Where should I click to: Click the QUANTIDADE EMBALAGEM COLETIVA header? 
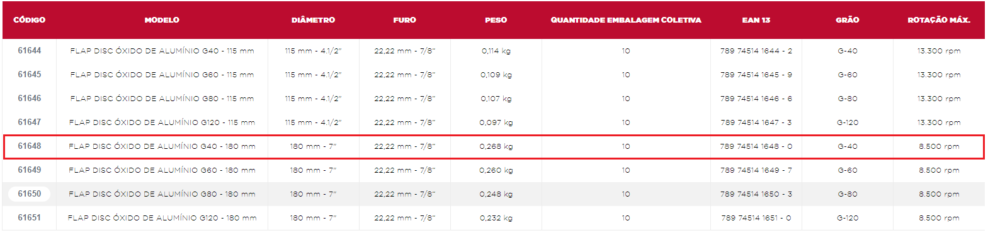point(626,20)
